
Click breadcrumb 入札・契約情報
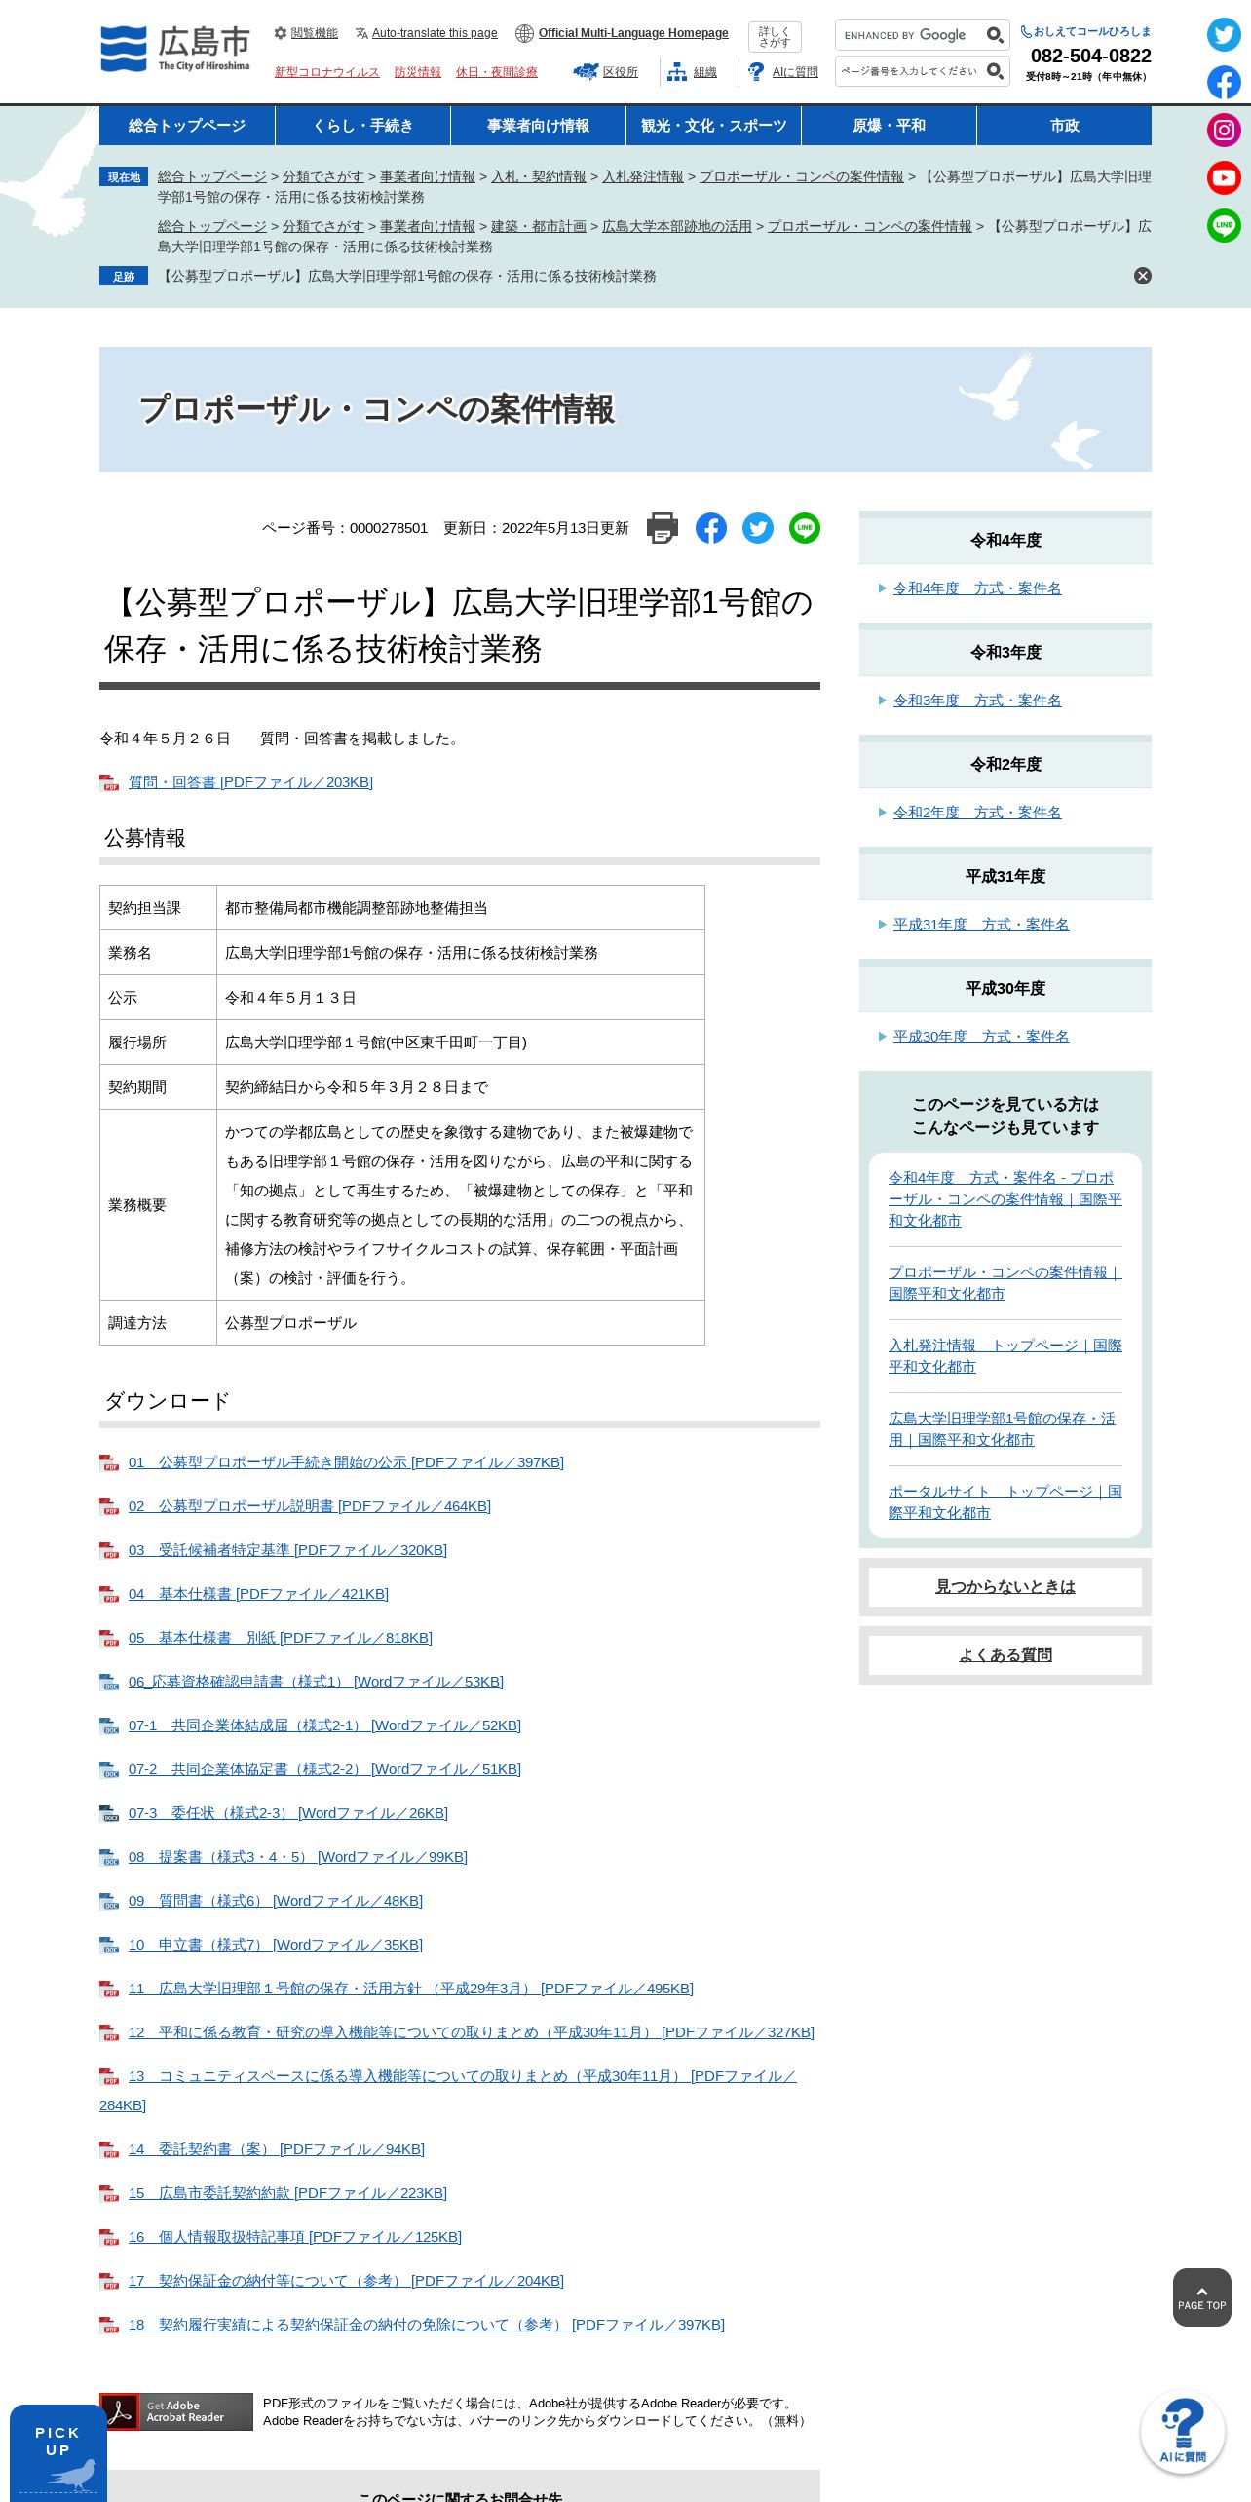pos(539,176)
